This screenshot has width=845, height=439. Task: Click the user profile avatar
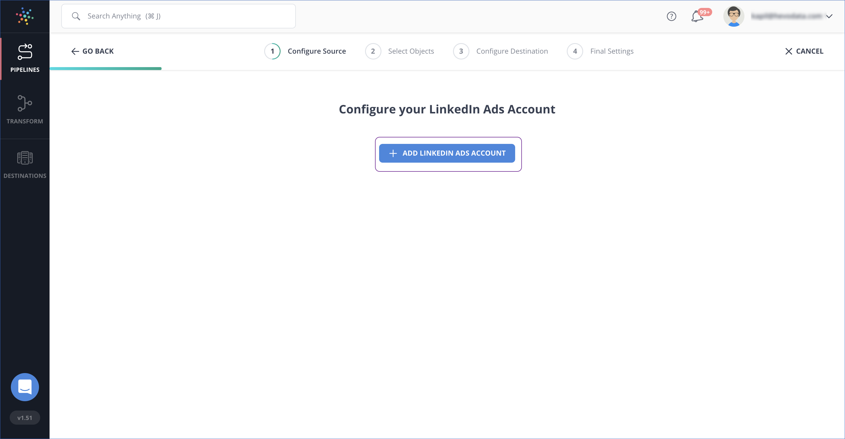734,16
